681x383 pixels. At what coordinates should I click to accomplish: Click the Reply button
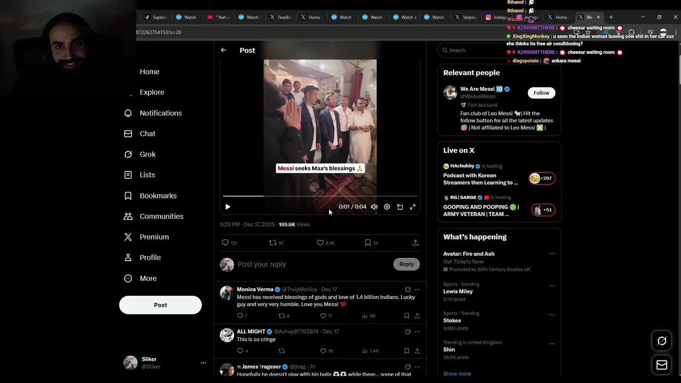tap(406, 264)
